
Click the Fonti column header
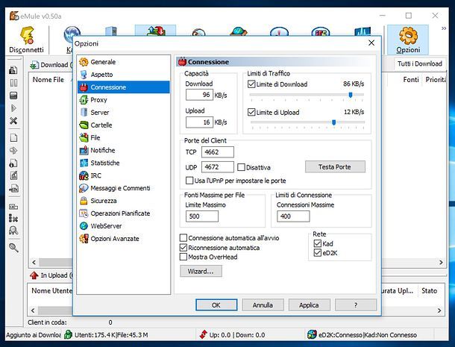[410, 80]
